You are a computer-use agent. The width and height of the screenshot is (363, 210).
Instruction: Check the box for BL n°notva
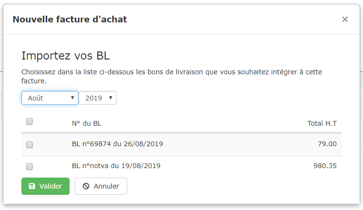30,167
